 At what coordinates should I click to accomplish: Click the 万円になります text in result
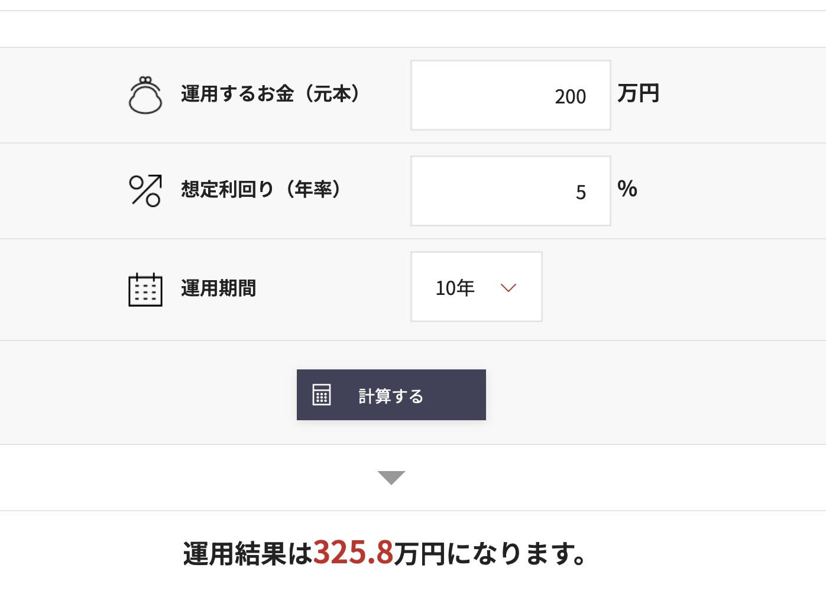tap(490, 554)
